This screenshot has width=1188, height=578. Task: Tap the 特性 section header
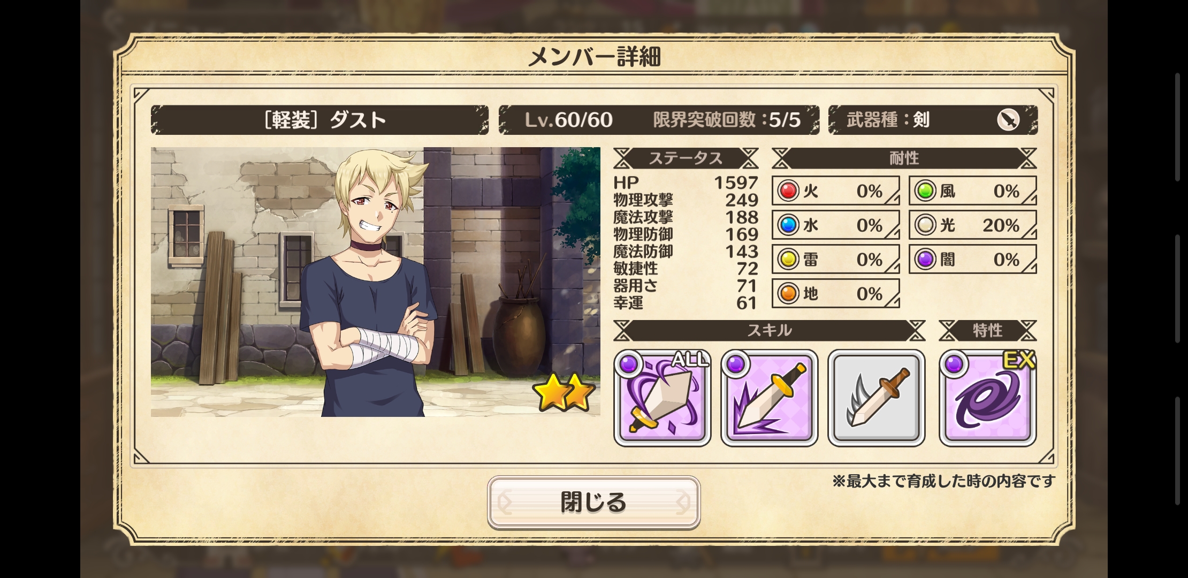[987, 330]
